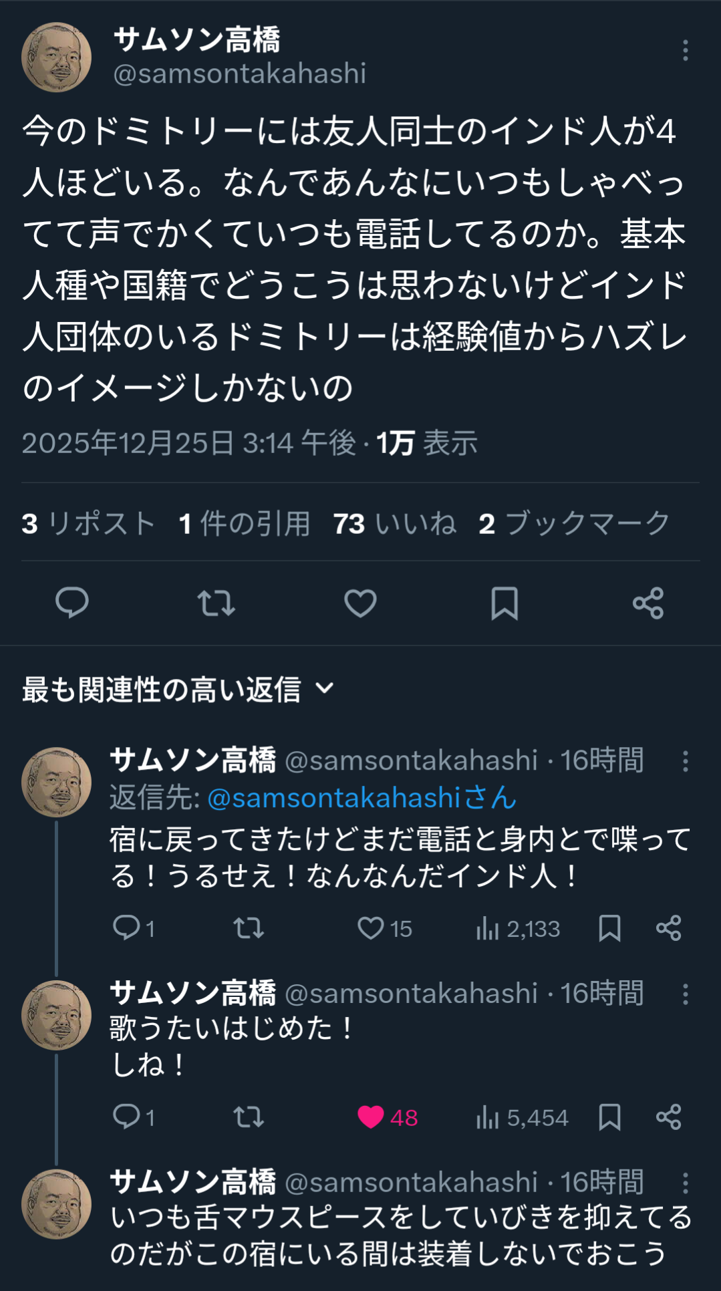Open the 1 件の引用 quotes
Image resolution: width=721 pixels, height=1291 pixels.
[x=245, y=523]
